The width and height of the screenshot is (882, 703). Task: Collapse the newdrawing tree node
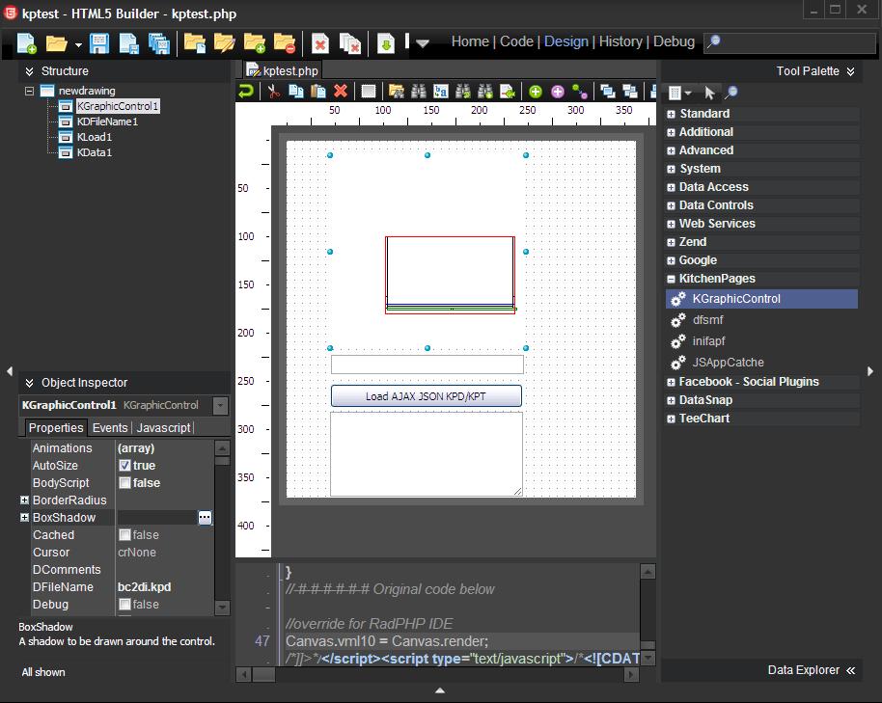tap(29, 91)
